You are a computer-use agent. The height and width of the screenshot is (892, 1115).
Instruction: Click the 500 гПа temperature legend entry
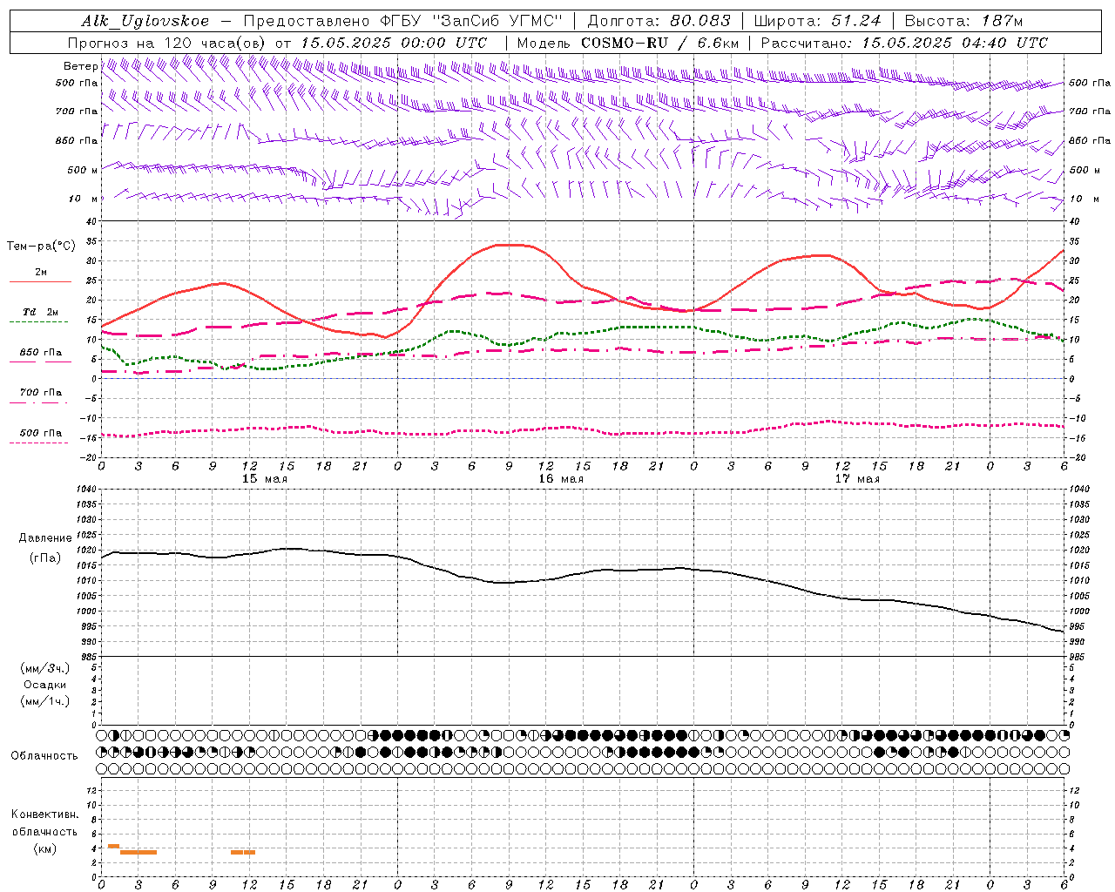[41, 433]
